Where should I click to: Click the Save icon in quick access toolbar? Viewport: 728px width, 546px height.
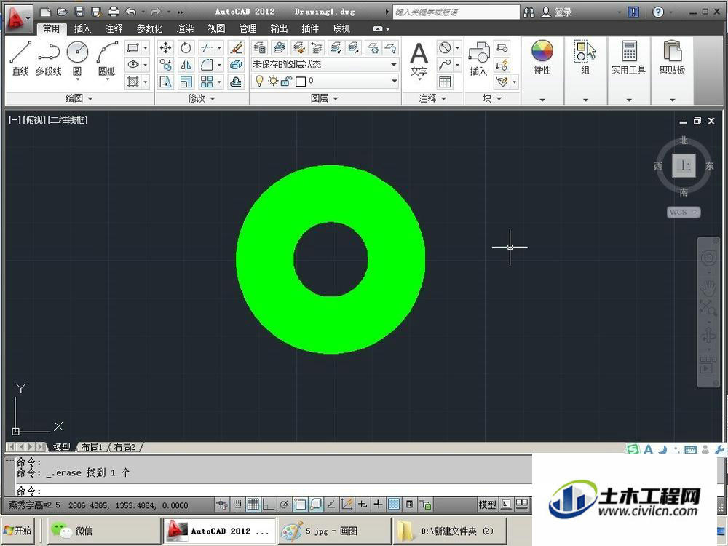tap(79, 12)
